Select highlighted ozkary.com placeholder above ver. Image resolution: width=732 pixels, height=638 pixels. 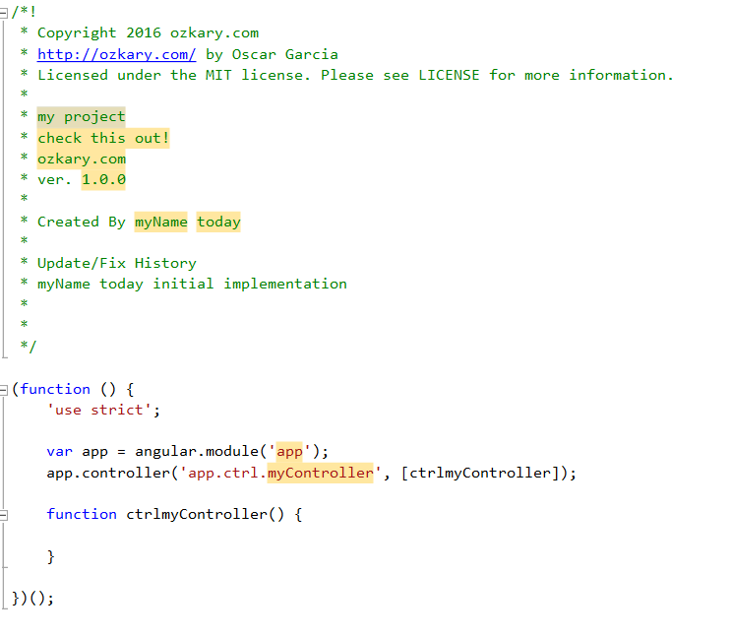82,159
